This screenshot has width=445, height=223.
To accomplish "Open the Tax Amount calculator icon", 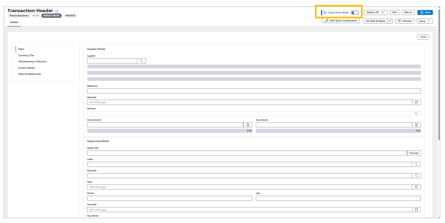I will pos(416,125).
